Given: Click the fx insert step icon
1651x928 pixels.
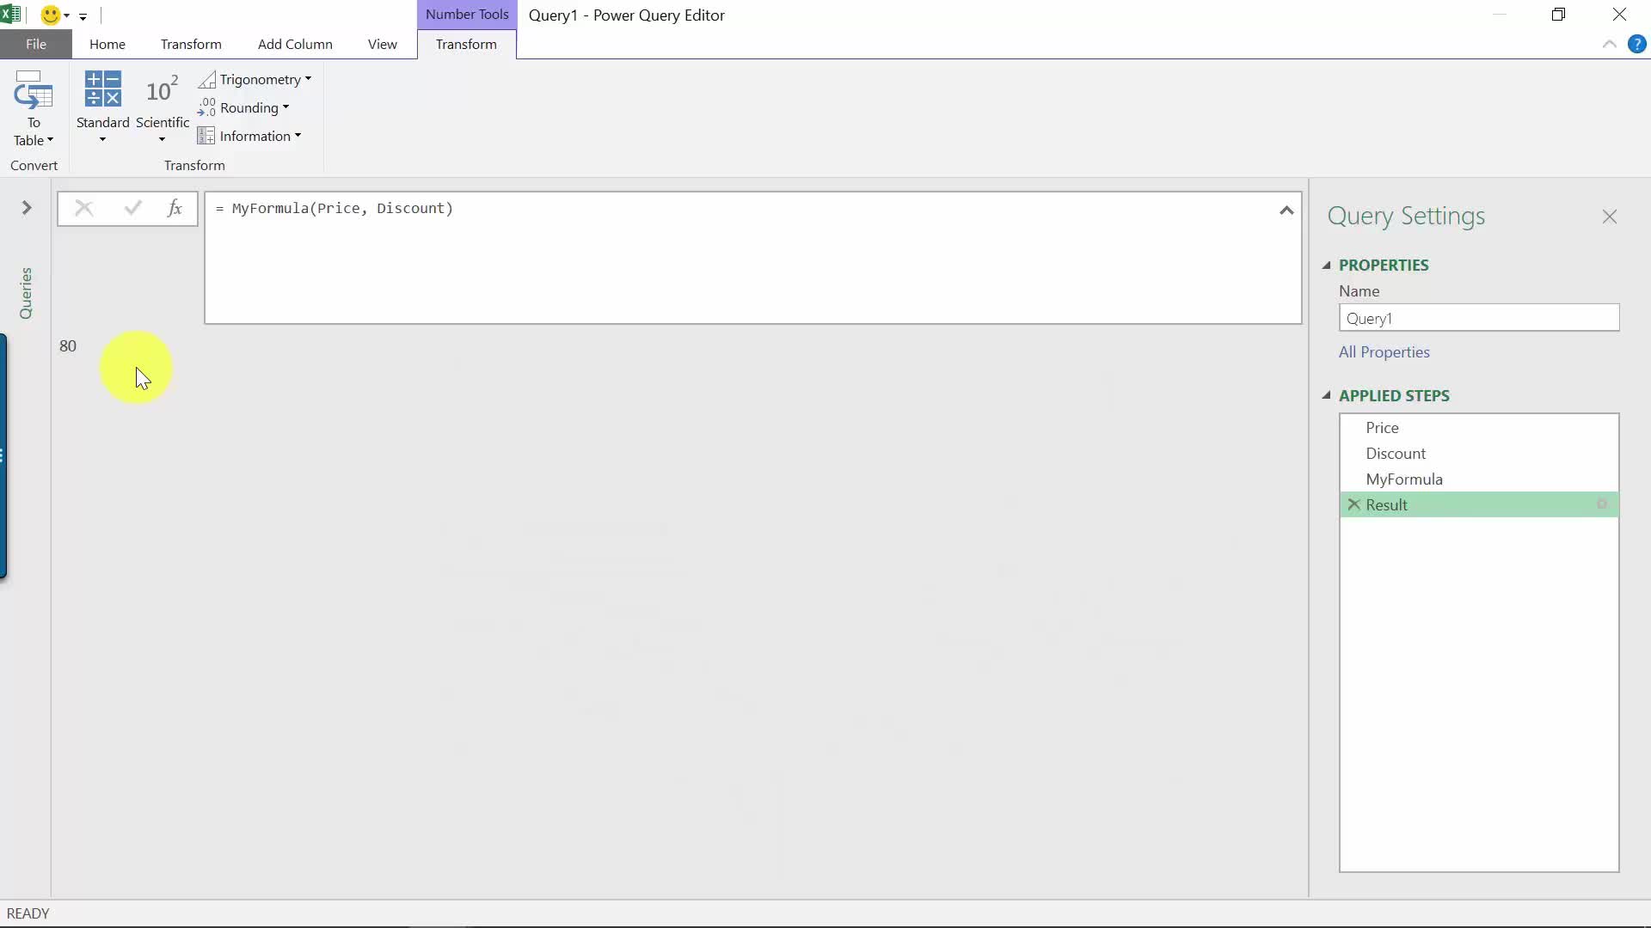Looking at the screenshot, I should point(175,208).
